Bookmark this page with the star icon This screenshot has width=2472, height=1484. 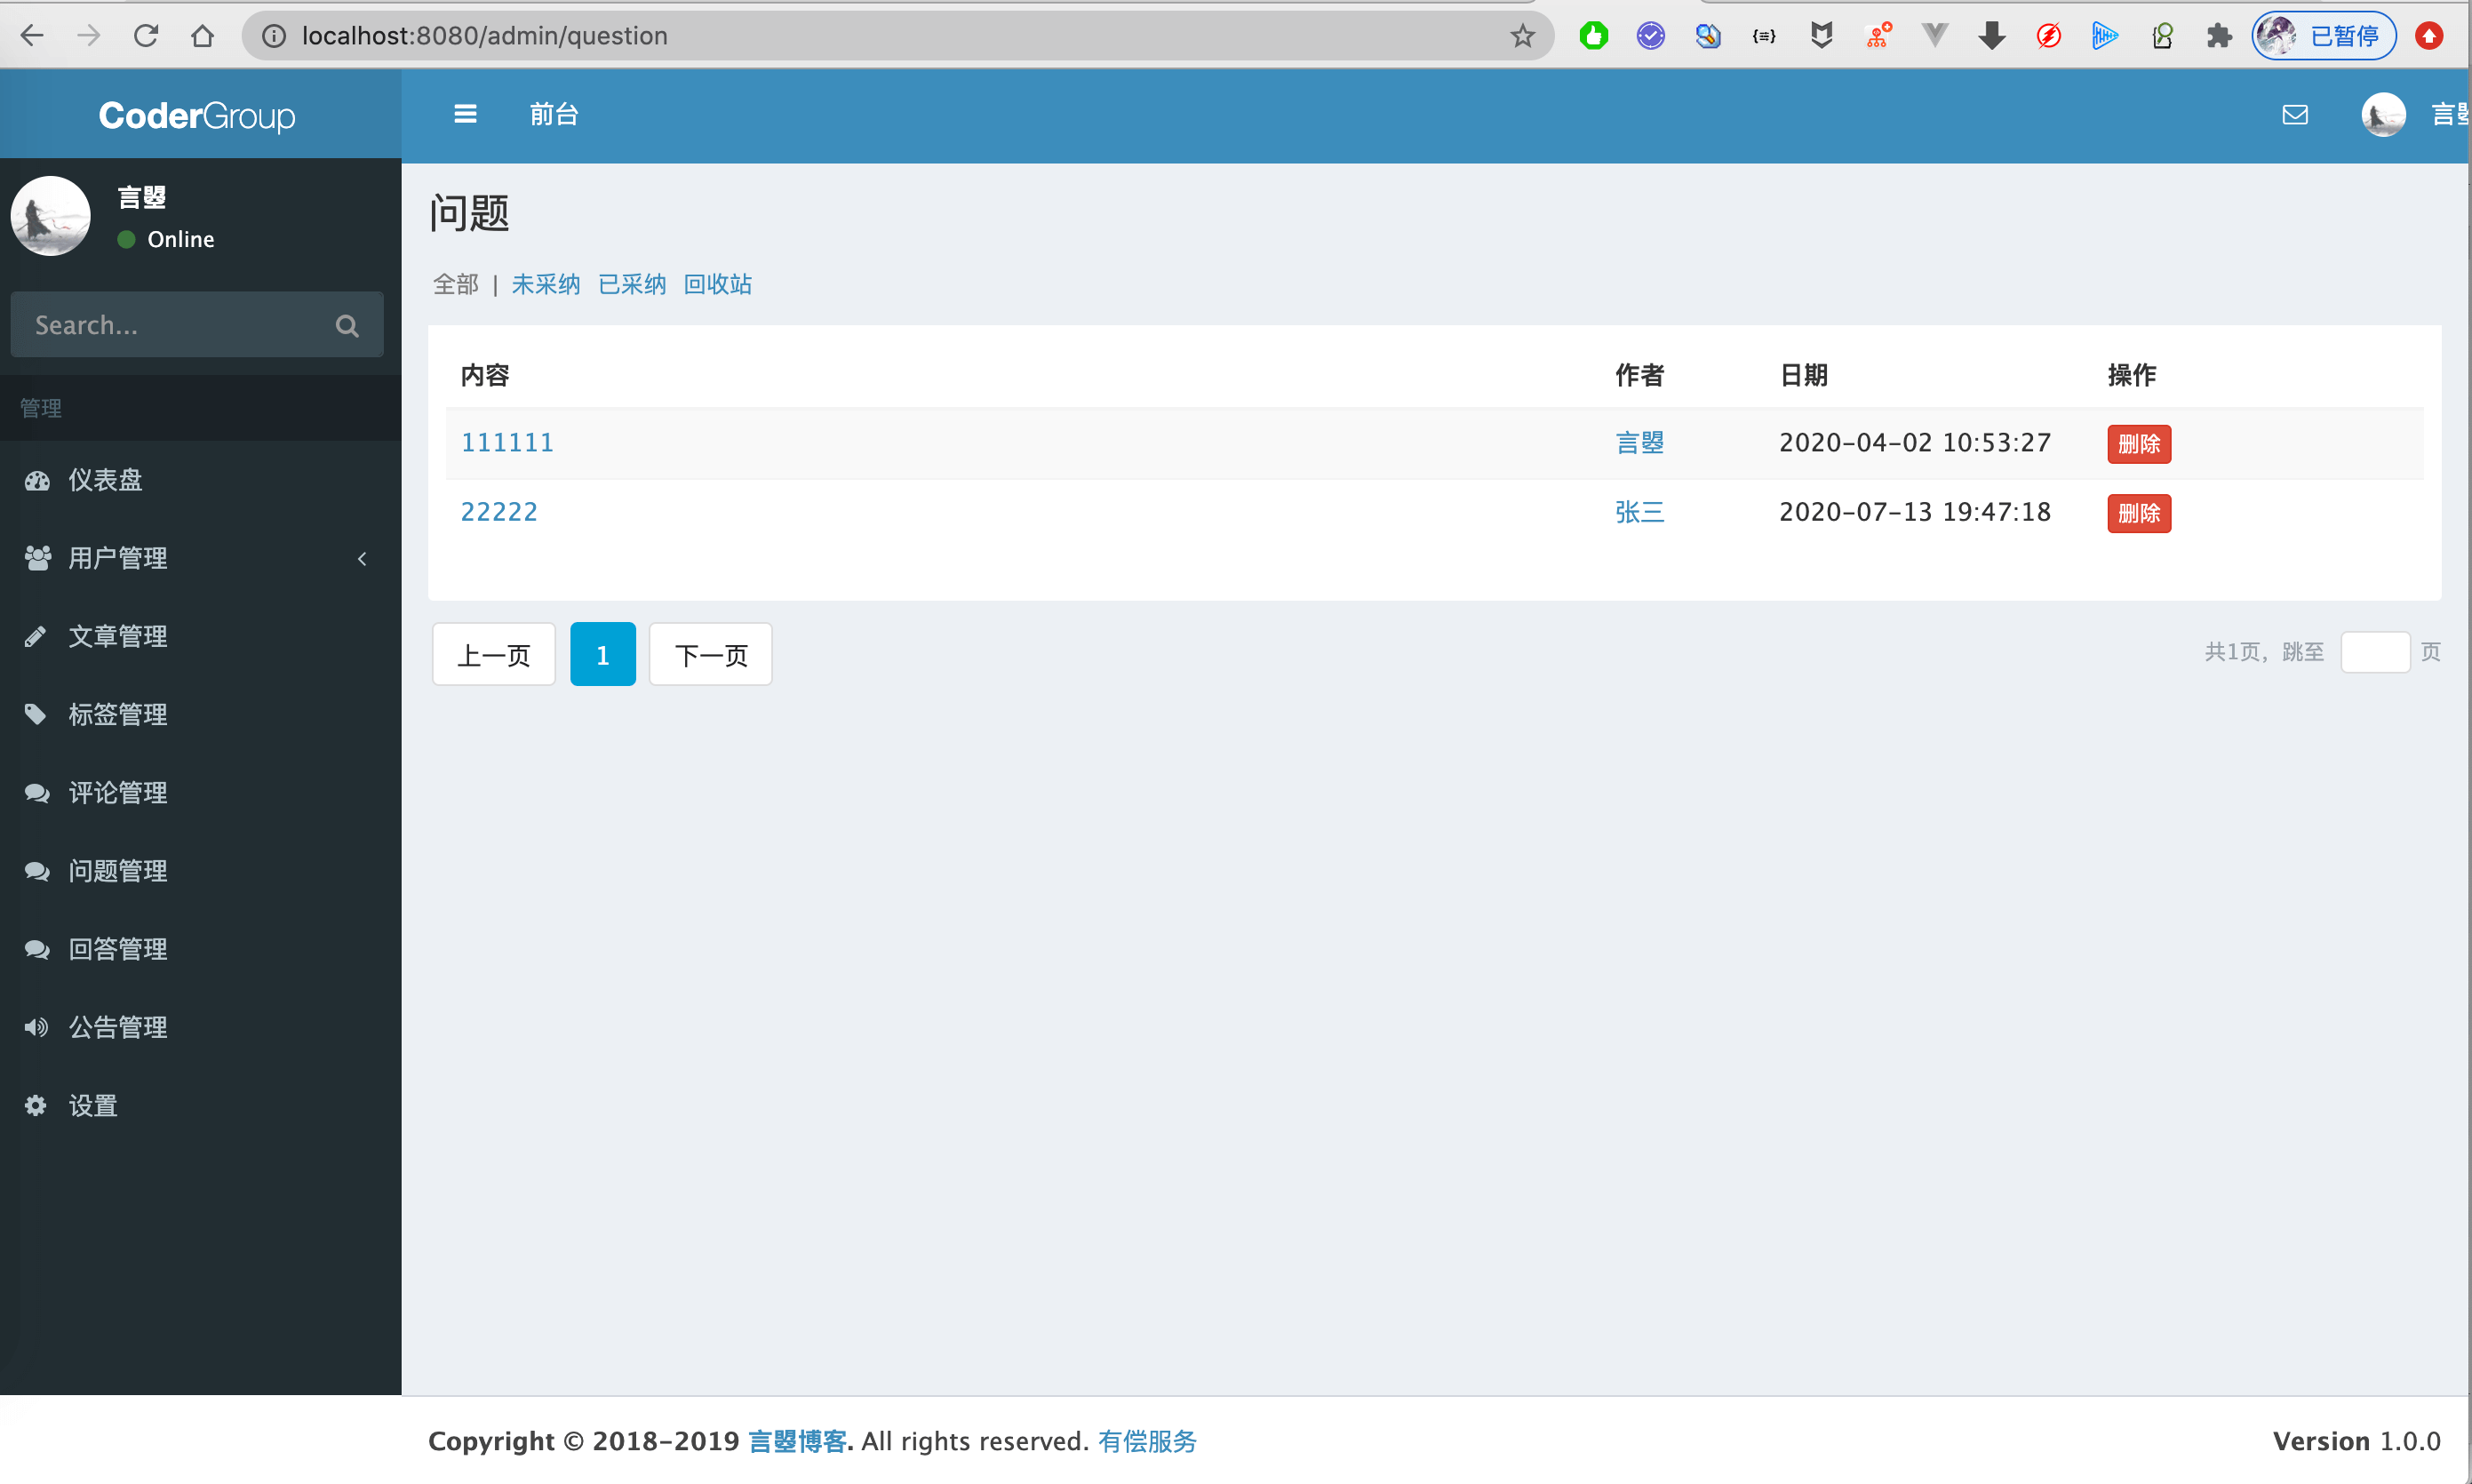coord(1522,36)
